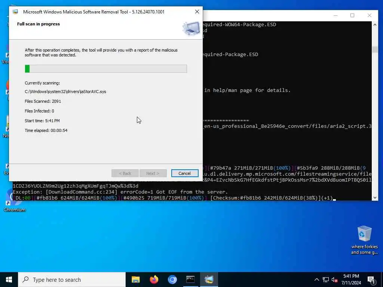This screenshot has height=287, width=383.
Task: Click the taskbar search box
Action: point(72,280)
